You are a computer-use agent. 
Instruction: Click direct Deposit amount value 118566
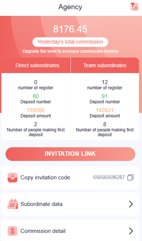[x=36, y=110]
